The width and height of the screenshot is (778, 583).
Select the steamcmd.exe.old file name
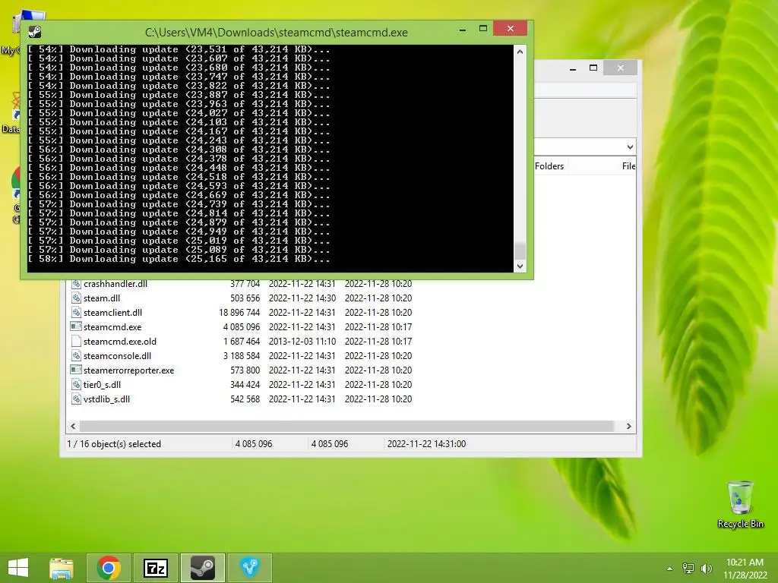click(119, 342)
